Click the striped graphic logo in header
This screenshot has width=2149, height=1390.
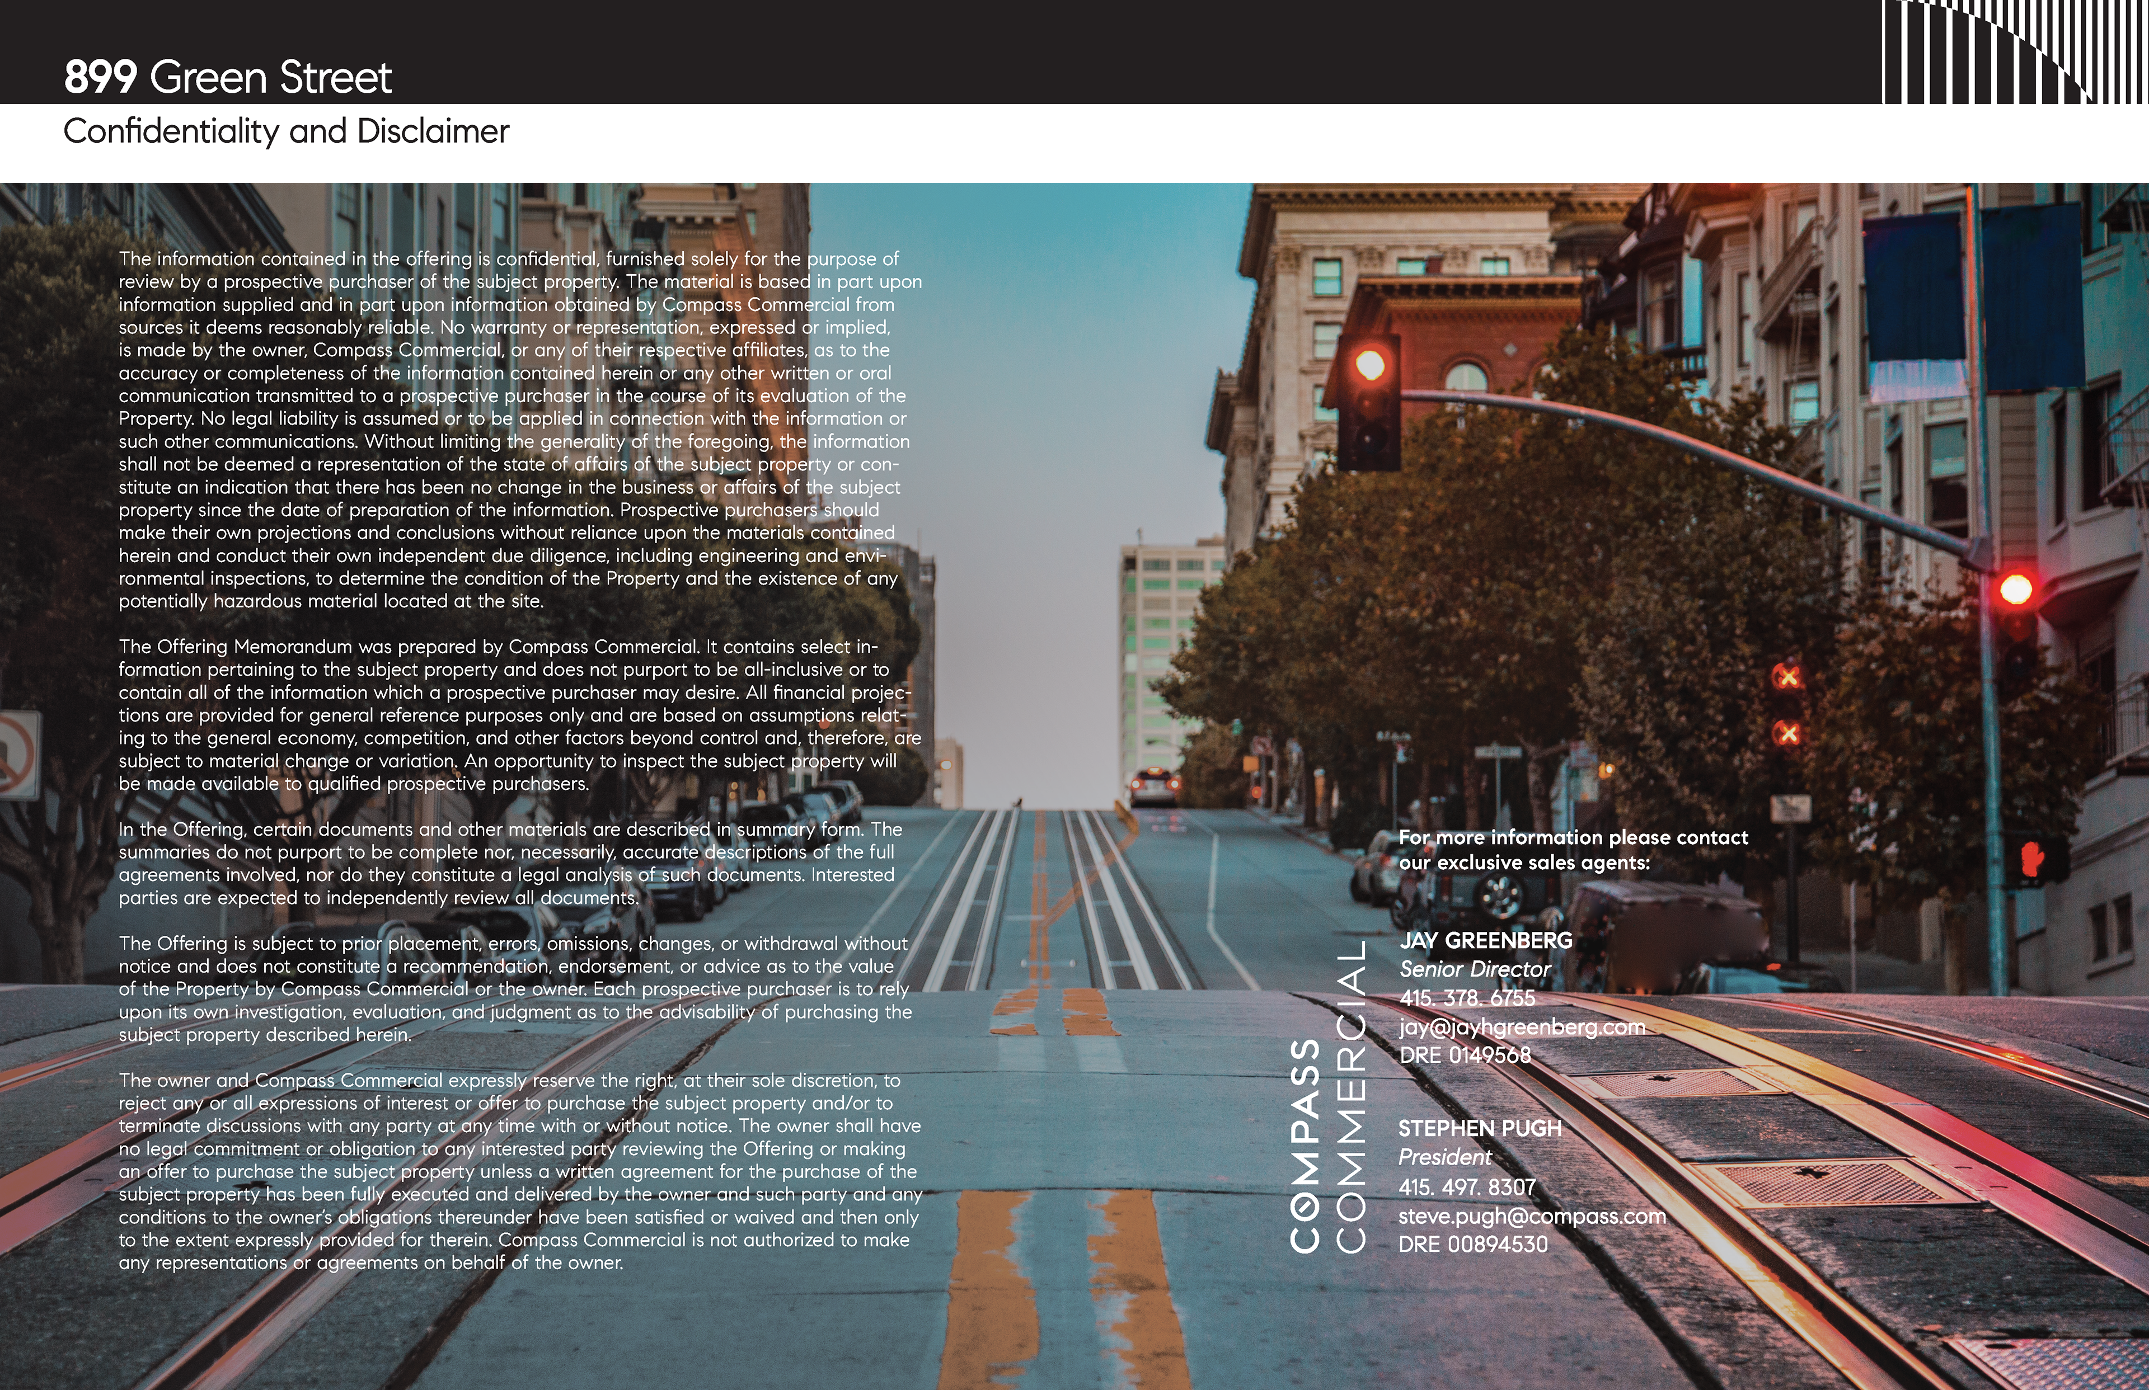click(x=2015, y=51)
